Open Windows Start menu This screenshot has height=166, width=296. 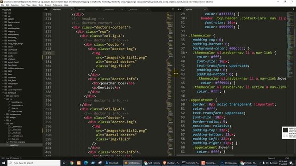(4, 163)
